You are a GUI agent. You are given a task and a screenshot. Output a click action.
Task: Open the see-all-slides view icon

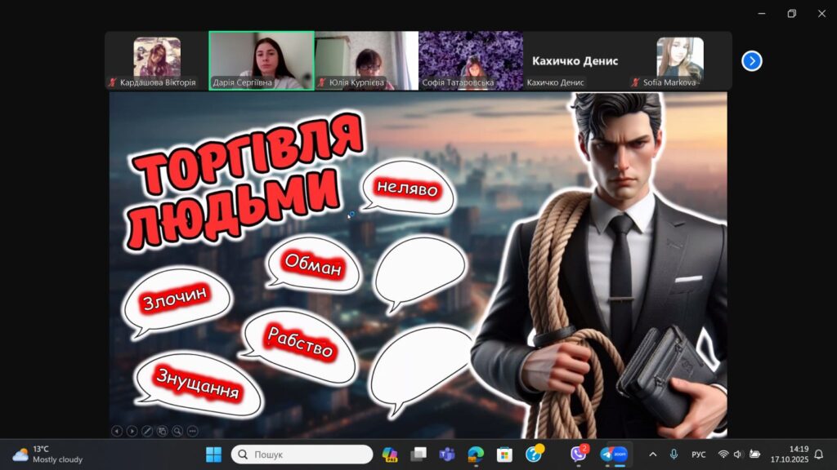pyautogui.click(x=163, y=431)
